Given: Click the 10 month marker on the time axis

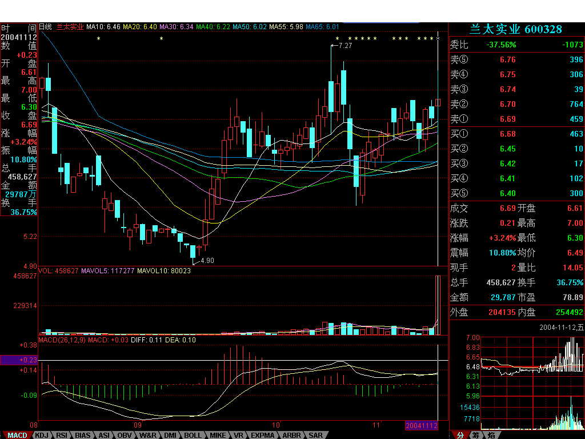Looking at the screenshot, I should point(276,425).
